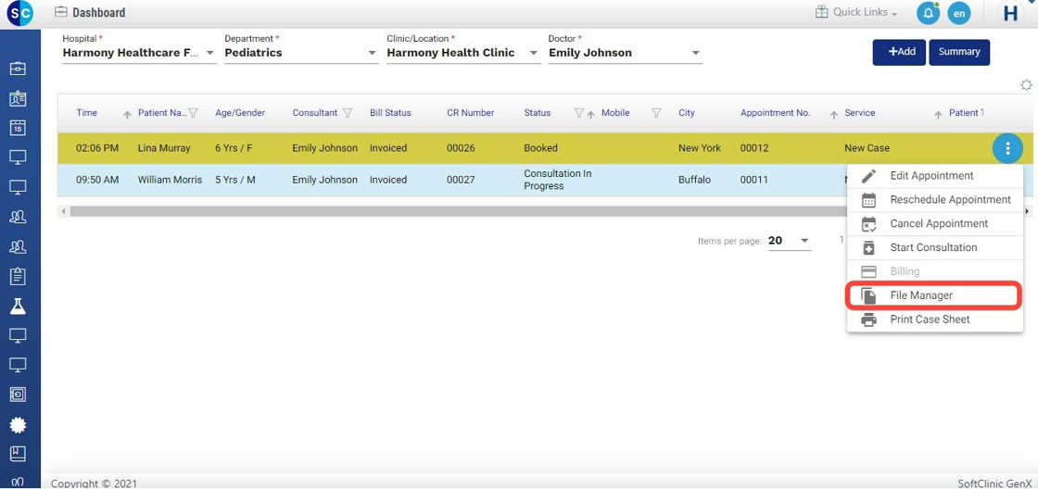Viewport: 1038px width, 489px height.
Task: Filter by Patient Name column
Action: [x=194, y=113]
